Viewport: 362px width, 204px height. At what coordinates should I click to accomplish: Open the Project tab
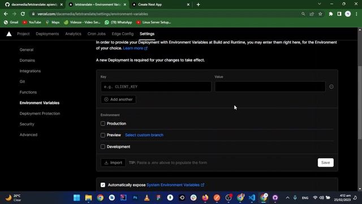click(23, 34)
